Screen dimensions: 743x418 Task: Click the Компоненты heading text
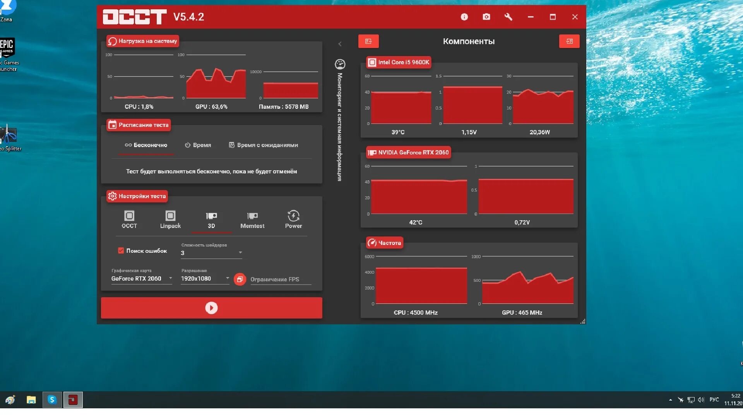click(x=469, y=41)
